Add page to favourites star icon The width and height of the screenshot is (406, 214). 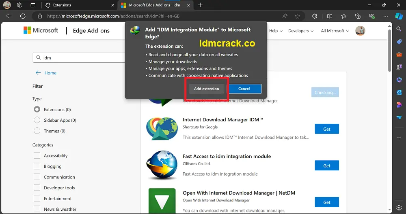pos(298,16)
